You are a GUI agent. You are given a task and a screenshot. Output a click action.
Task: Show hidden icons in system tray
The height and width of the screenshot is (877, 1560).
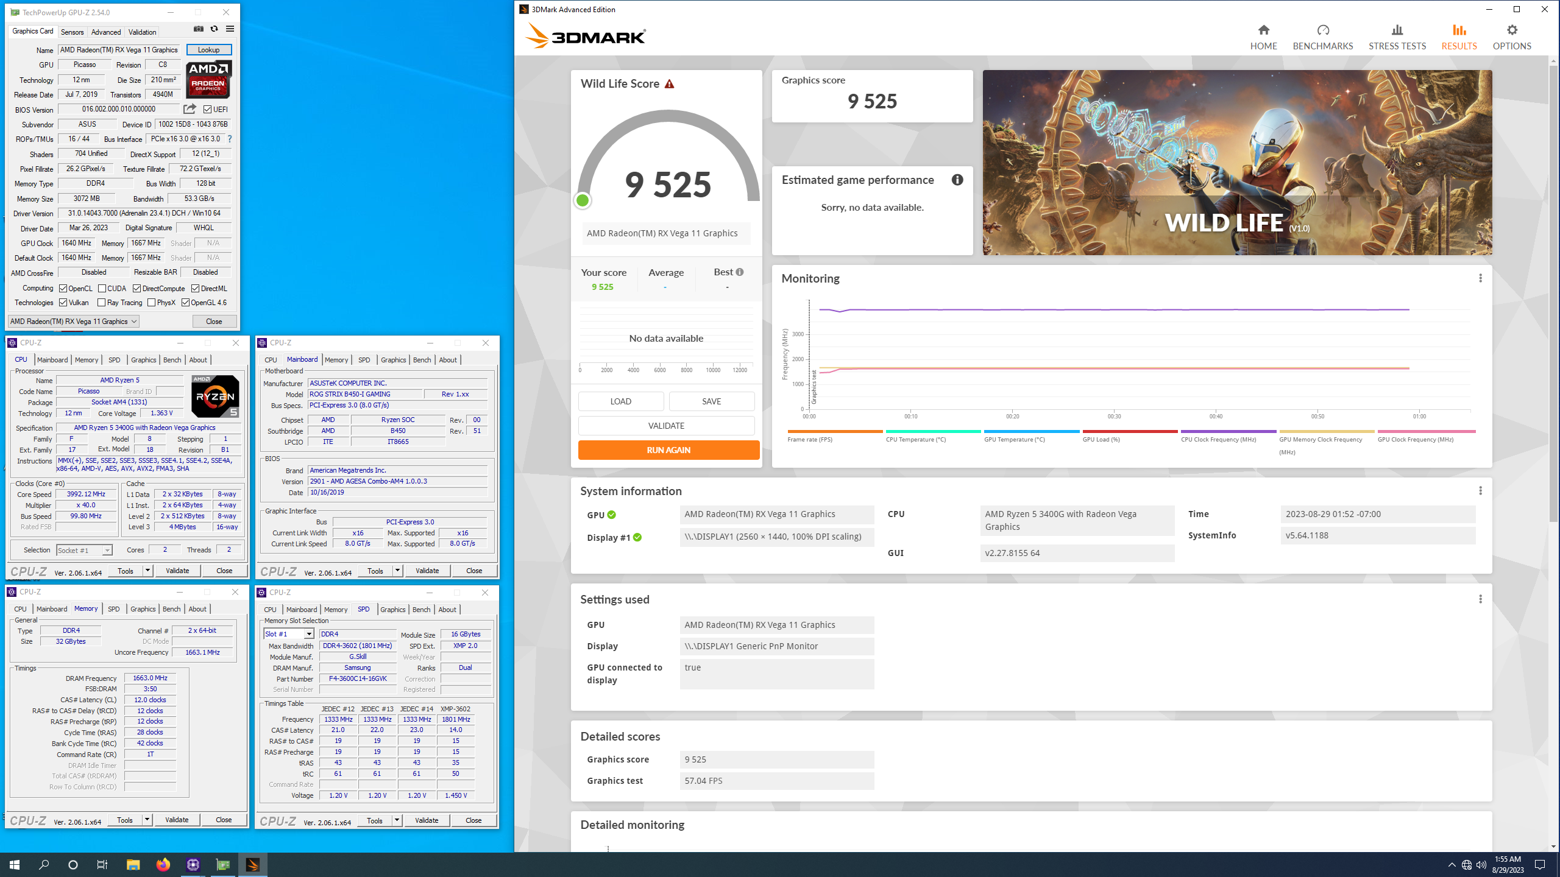(x=1452, y=865)
